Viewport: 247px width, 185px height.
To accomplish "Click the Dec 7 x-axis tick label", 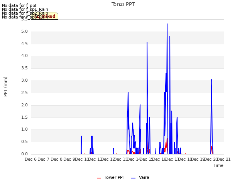I will click(44, 159).
